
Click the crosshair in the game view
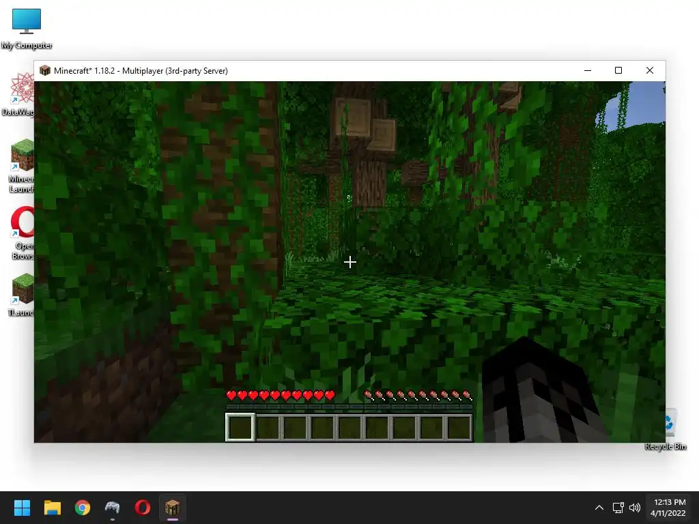tap(350, 262)
